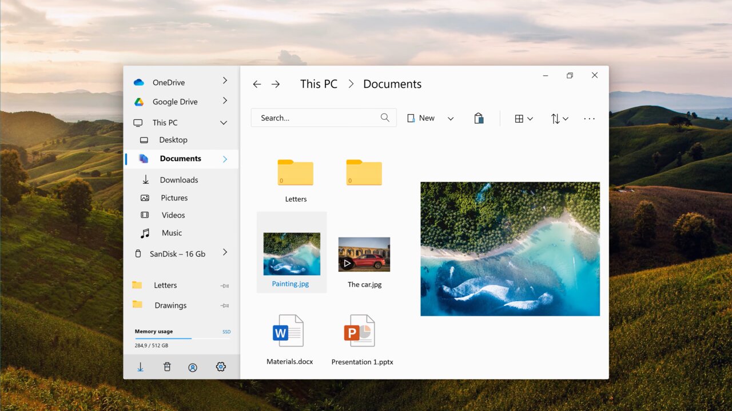Image resolution: width=732 pixels, height=411 pixels.
Task: Expand the SanDisk drive chevron
Action: [x=225, y=252]
